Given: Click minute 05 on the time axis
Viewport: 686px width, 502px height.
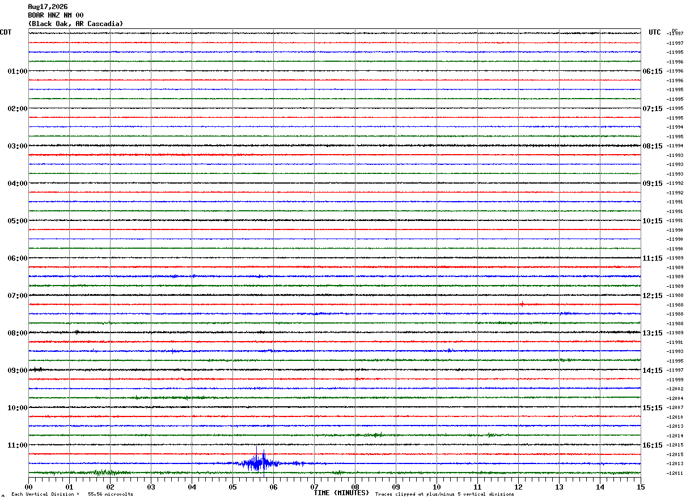Looking at the screenshot, I should pyautogui.click(x=232, y=487).
